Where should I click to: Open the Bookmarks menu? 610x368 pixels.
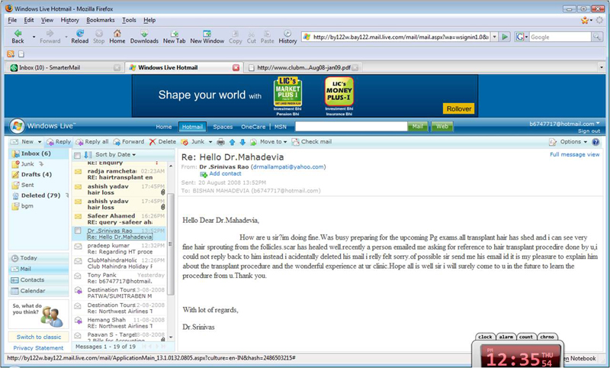pyautogui.click(x=100, y=20)
